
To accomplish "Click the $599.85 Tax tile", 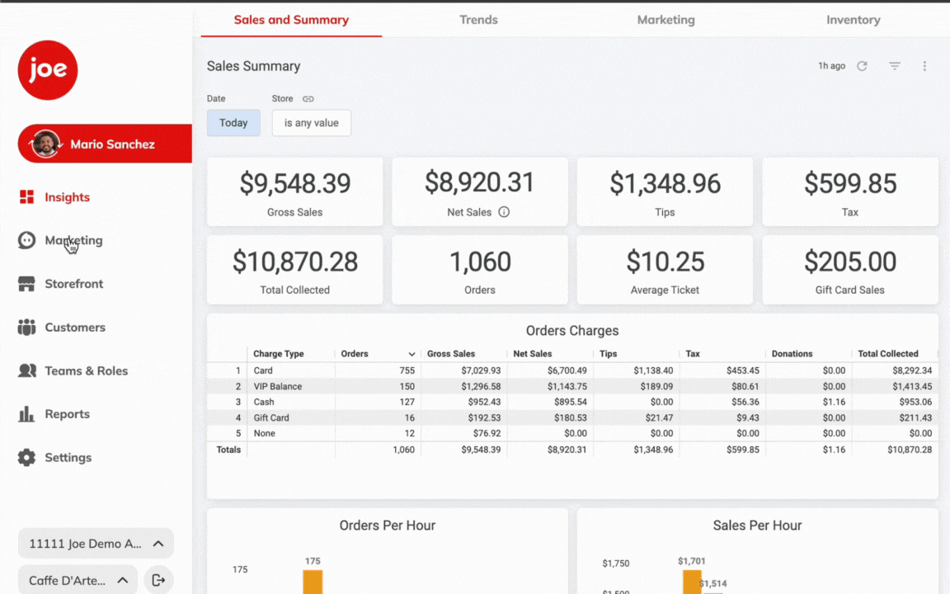I will [850, 192].
